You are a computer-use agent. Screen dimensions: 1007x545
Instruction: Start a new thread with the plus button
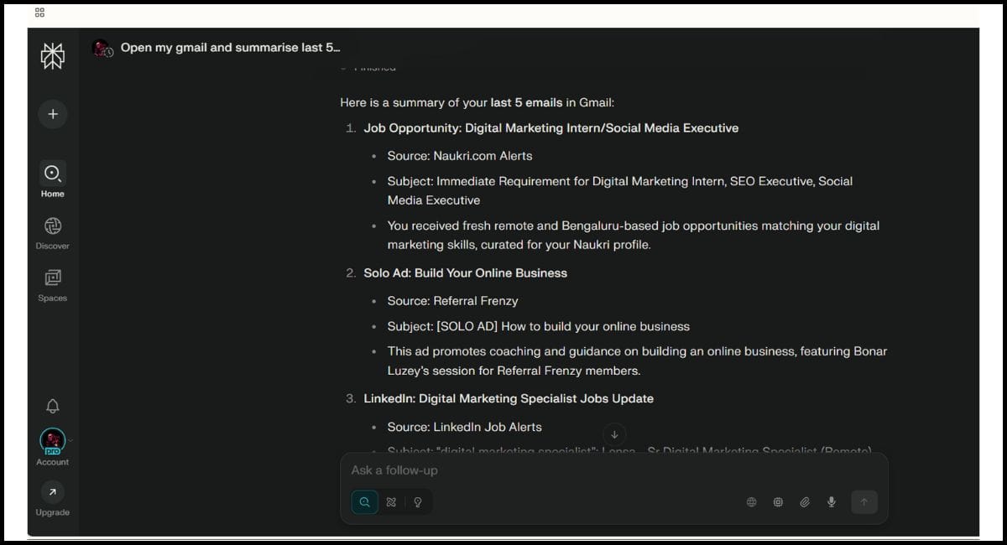(52, 114)
